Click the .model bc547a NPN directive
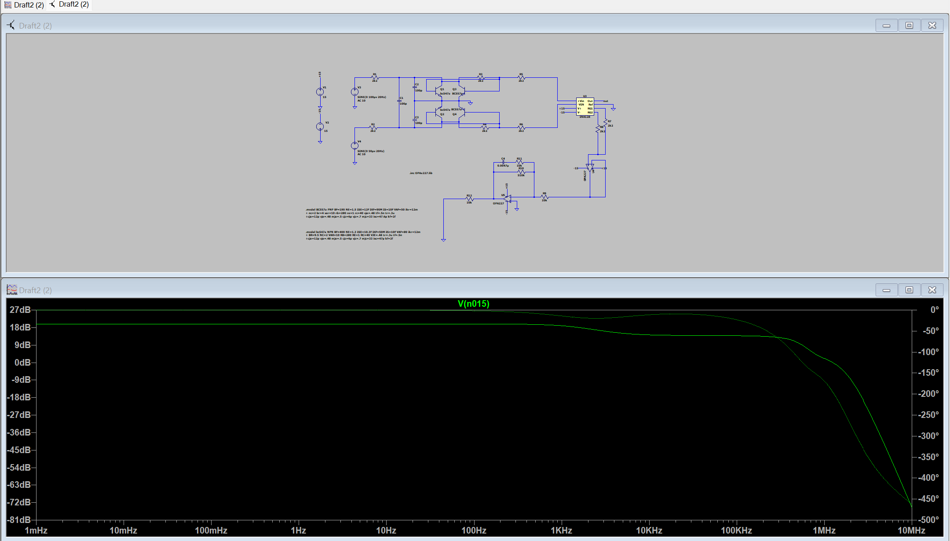950x541 pixels. 363,235
